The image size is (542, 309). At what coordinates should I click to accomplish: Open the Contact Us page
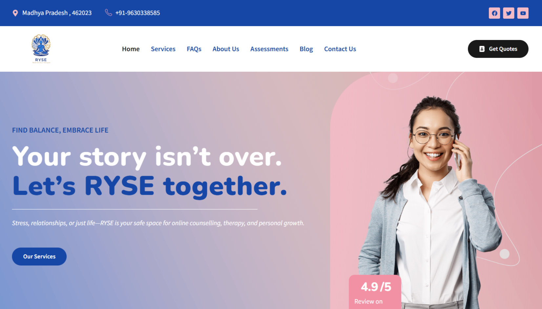[x=340, y=49]
